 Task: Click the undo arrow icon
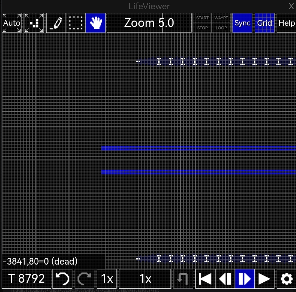(62, 279)
